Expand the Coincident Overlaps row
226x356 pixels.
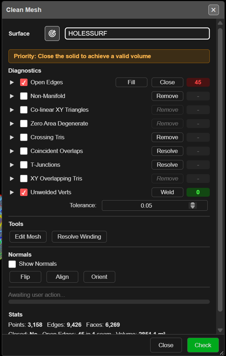(x=12, y=151)
